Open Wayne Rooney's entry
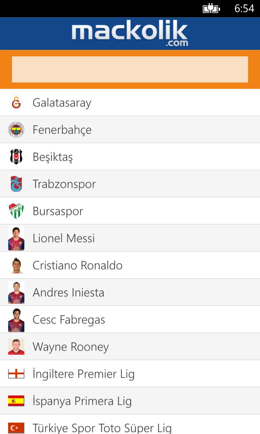 click(71, 347)
